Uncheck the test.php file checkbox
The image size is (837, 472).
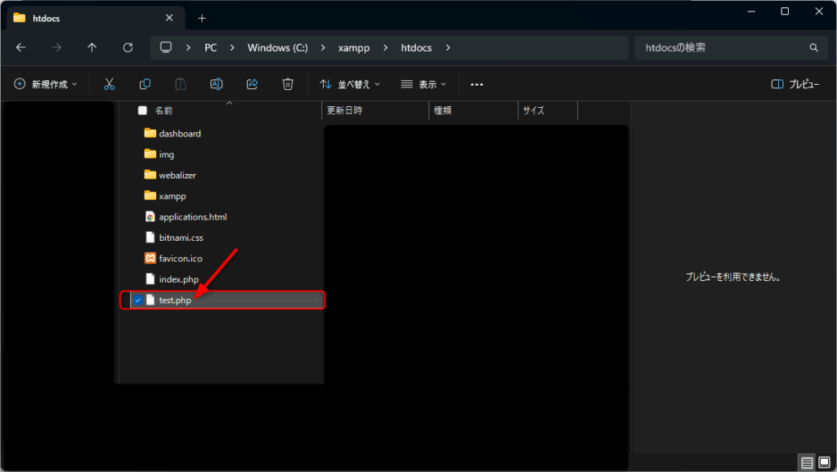point(138,301)
